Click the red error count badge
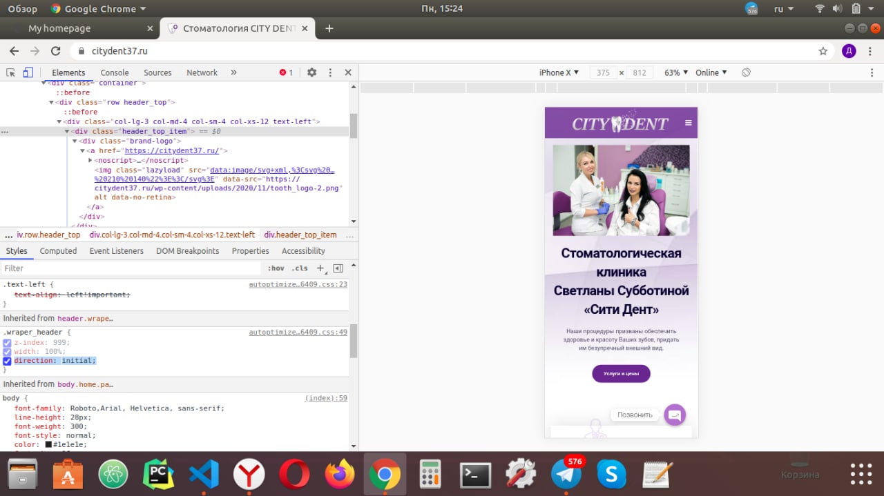The width and height of the screenshot is (884, 496). 286,72
